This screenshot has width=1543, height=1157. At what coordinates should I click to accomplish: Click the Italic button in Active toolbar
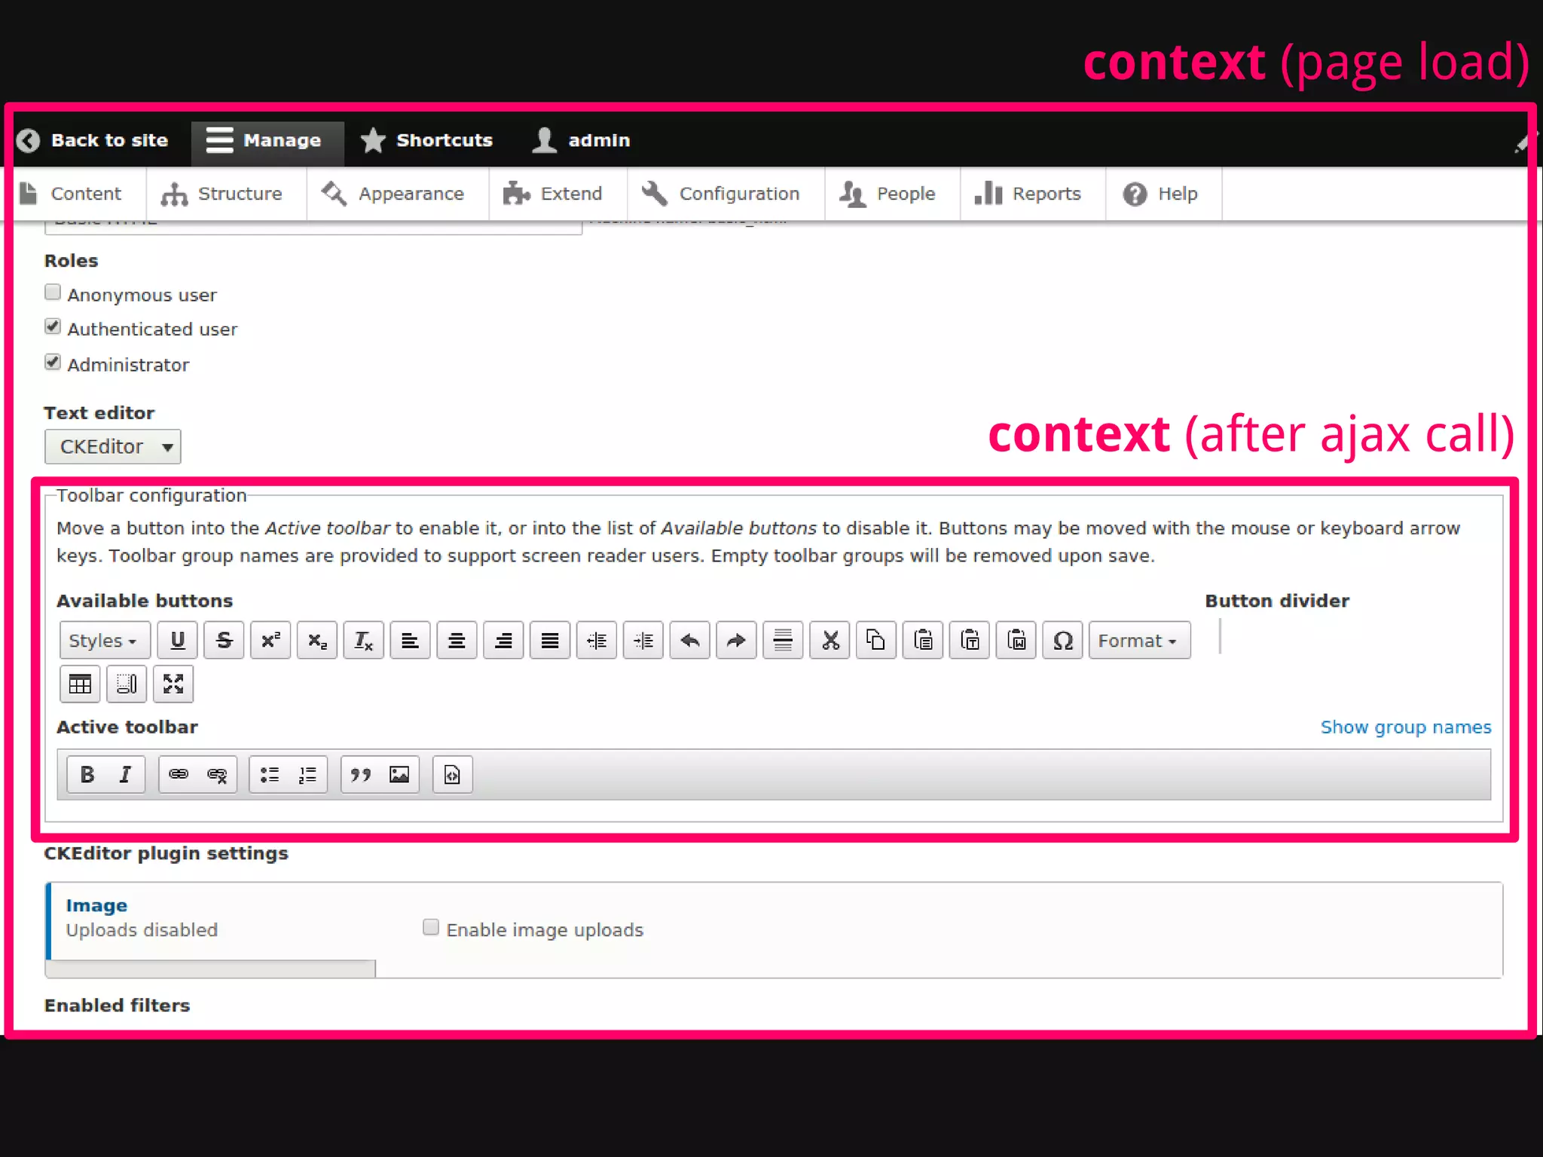click(x=125, y=774)
